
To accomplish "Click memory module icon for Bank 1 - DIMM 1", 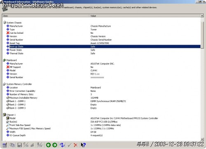I will [x=8, y=101].
